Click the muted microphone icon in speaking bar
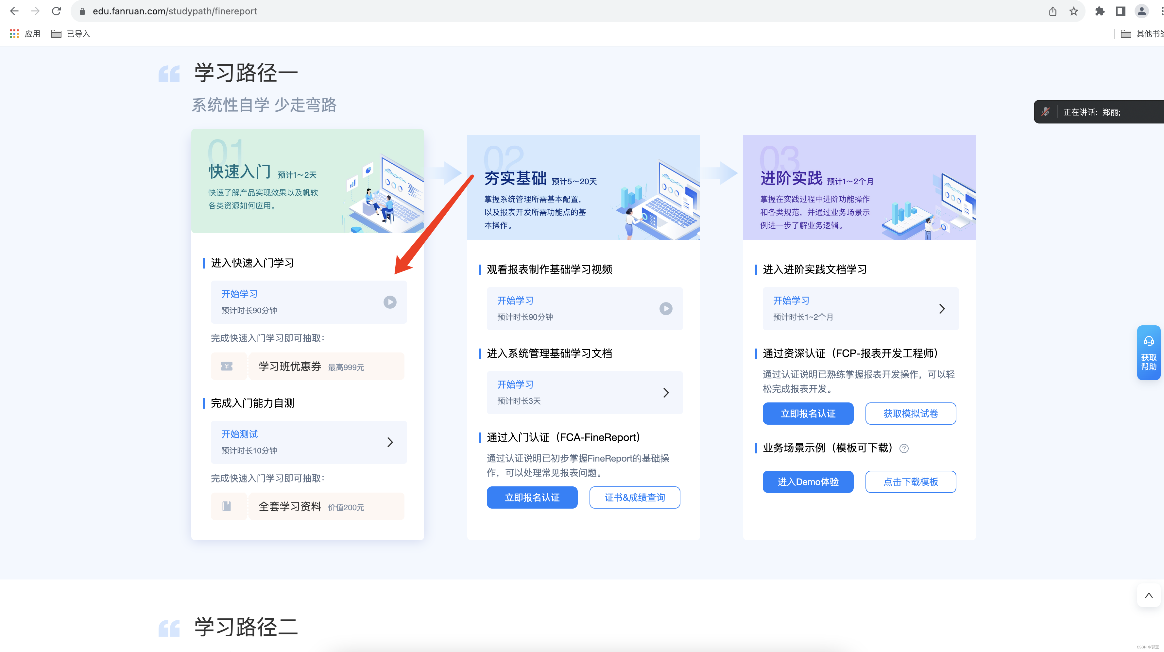 (x=1045, y=112)
